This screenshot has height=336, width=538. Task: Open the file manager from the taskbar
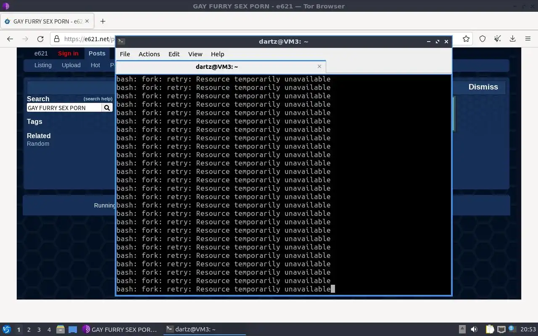[60, 329]
